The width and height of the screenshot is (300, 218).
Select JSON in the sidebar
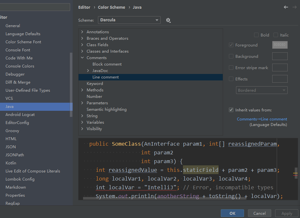(x=11, y=147)
